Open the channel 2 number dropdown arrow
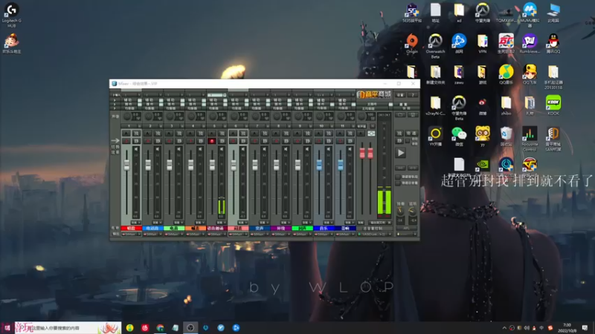The image size is (595, 334). click(160, 126)
